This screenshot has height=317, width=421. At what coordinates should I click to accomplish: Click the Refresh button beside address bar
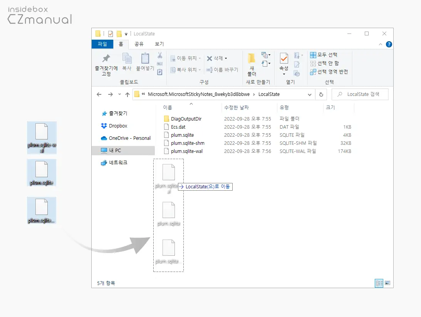(x=321, y=94)
